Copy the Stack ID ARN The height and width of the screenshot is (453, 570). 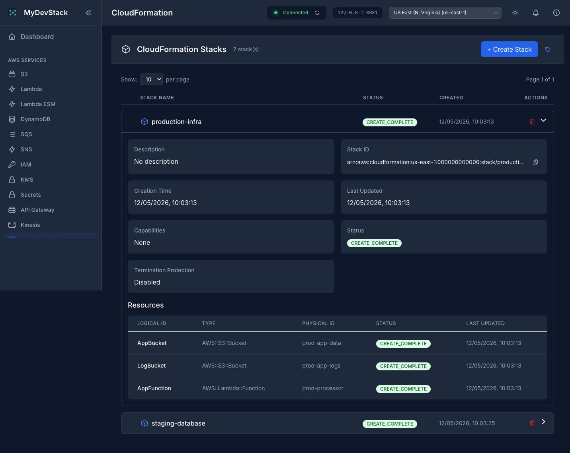tap(535, 162)
